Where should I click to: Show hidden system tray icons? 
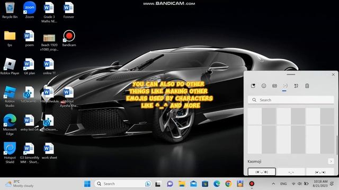pyautogui.click(x=273, y=184)
